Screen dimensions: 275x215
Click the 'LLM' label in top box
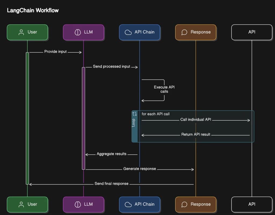(88, 32)
